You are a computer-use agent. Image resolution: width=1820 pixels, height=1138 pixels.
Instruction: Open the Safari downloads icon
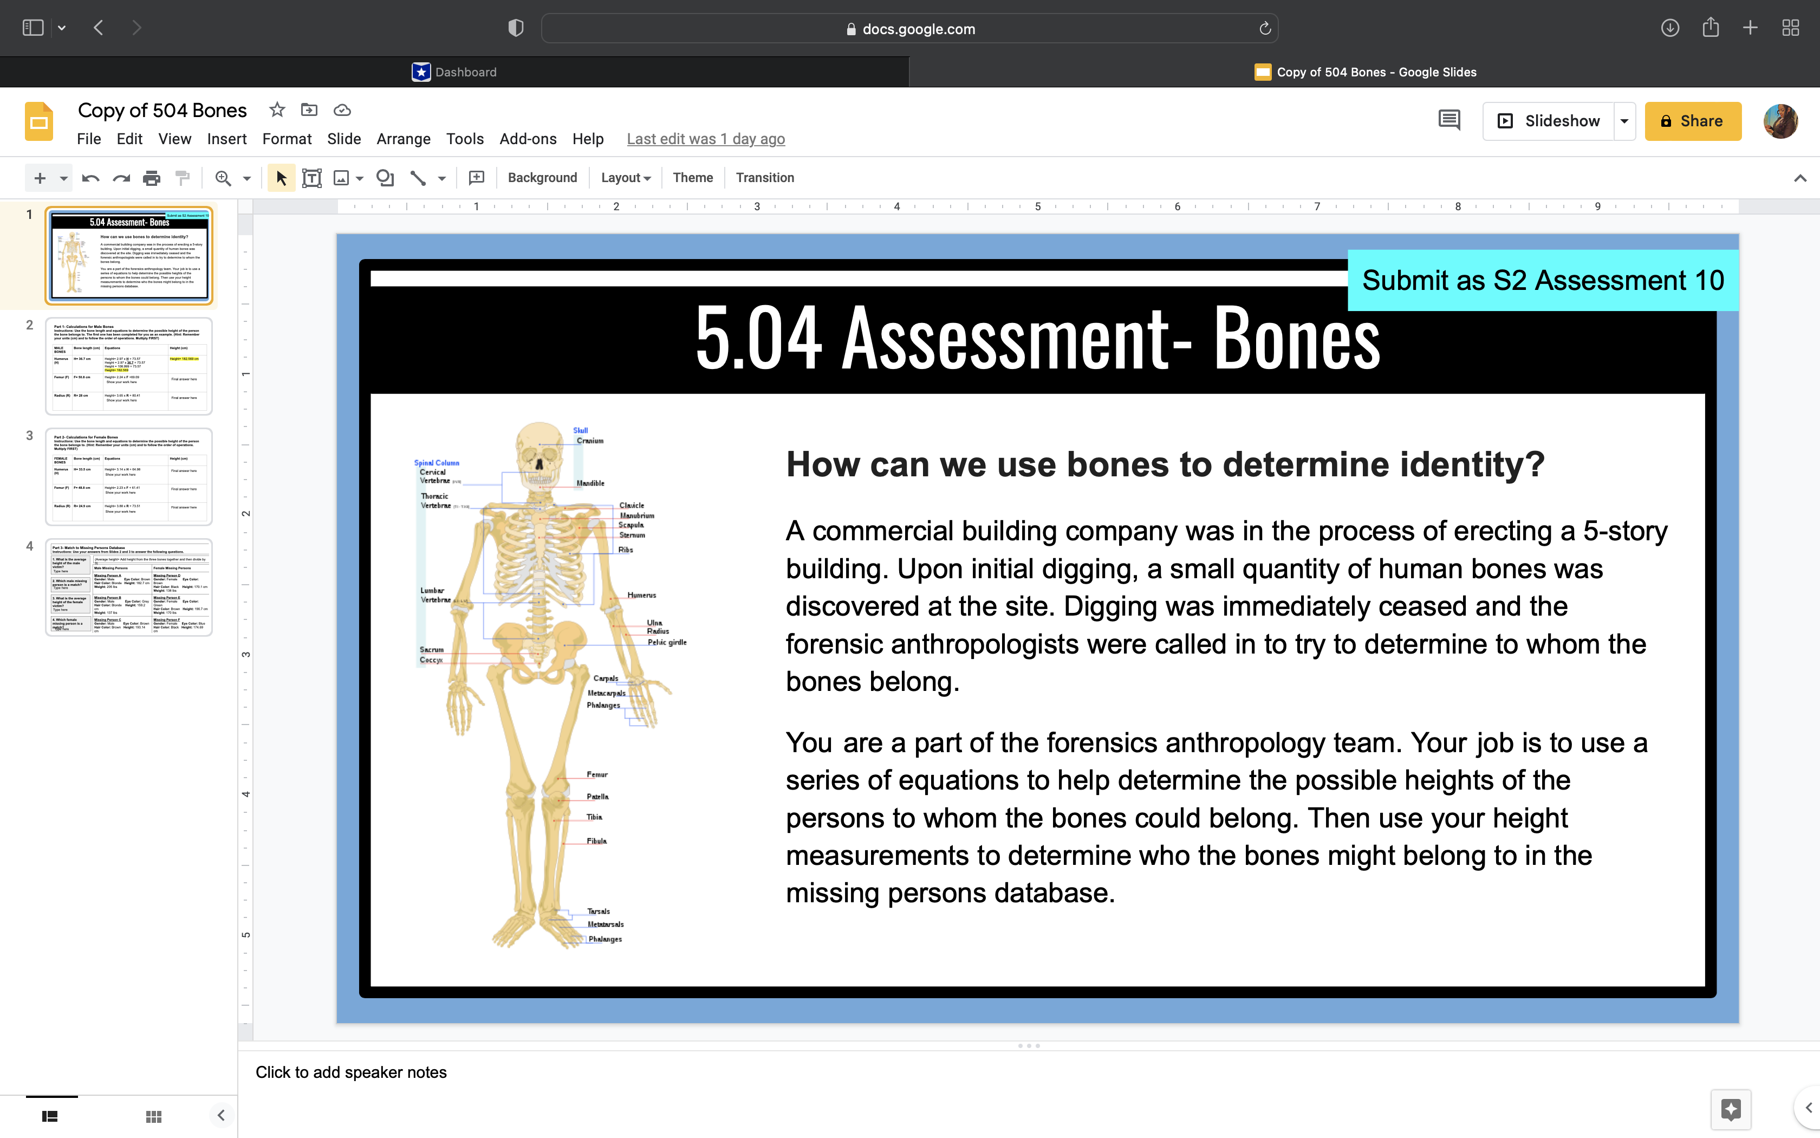pyautogui.click(x=1669, y=28)
